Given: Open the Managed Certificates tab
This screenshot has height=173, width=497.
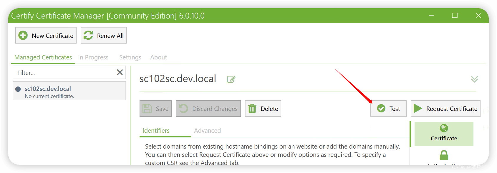Looking at the screenshot, I should (x=43, y=57).
